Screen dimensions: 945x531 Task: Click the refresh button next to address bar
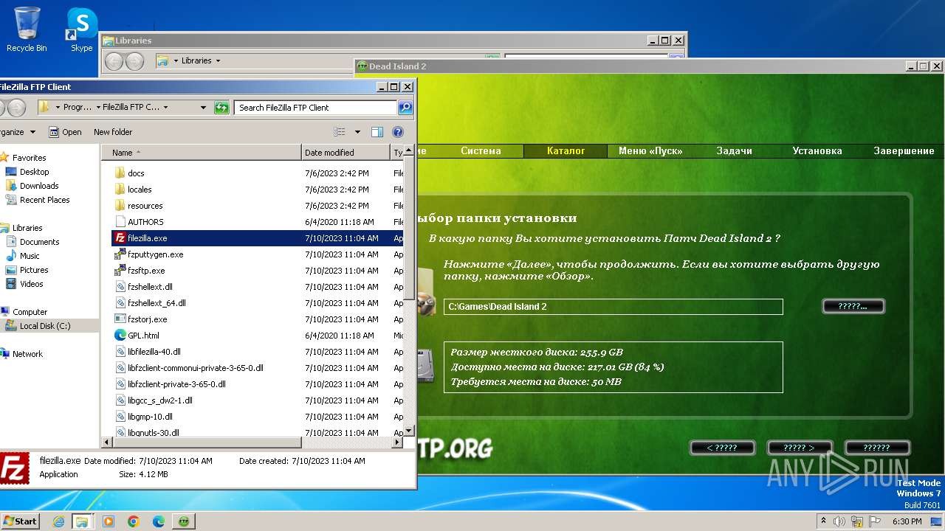(221, 108)
